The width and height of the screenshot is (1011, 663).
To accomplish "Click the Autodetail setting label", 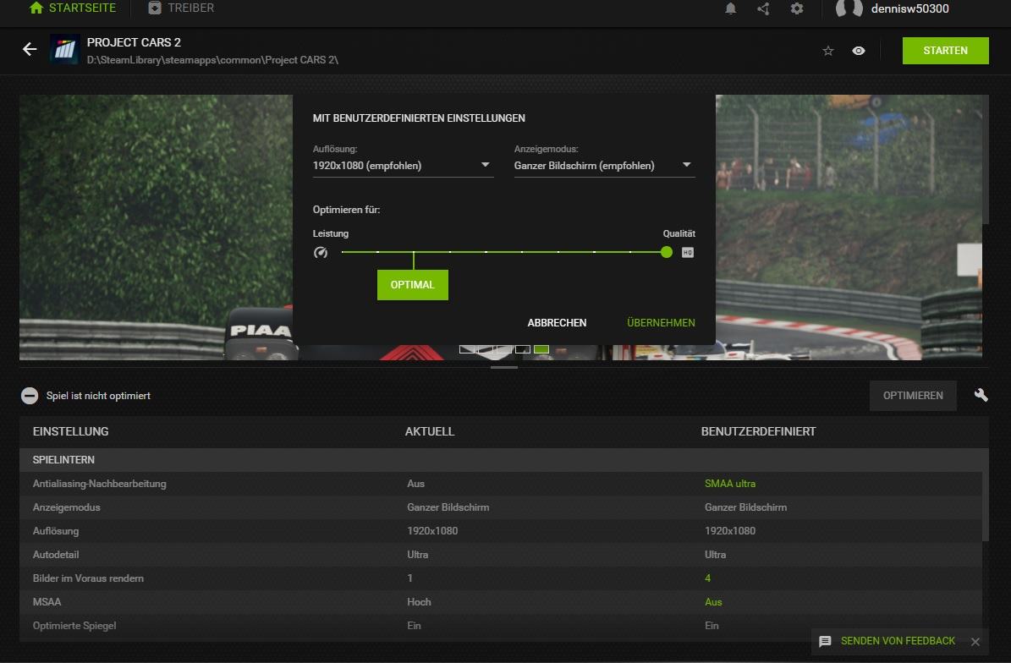I will 56,555.
